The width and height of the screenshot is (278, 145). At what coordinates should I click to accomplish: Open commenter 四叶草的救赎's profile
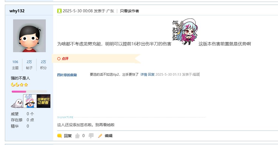67,75
